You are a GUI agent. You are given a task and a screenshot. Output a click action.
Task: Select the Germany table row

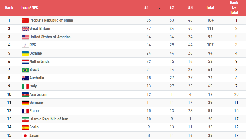click(x=123, y=103)
